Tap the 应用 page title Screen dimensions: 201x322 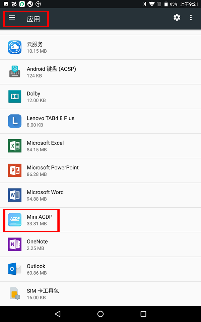(33, 19)
